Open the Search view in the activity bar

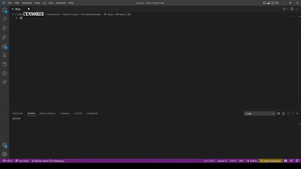pyautogui.click(x=4, y=19)
